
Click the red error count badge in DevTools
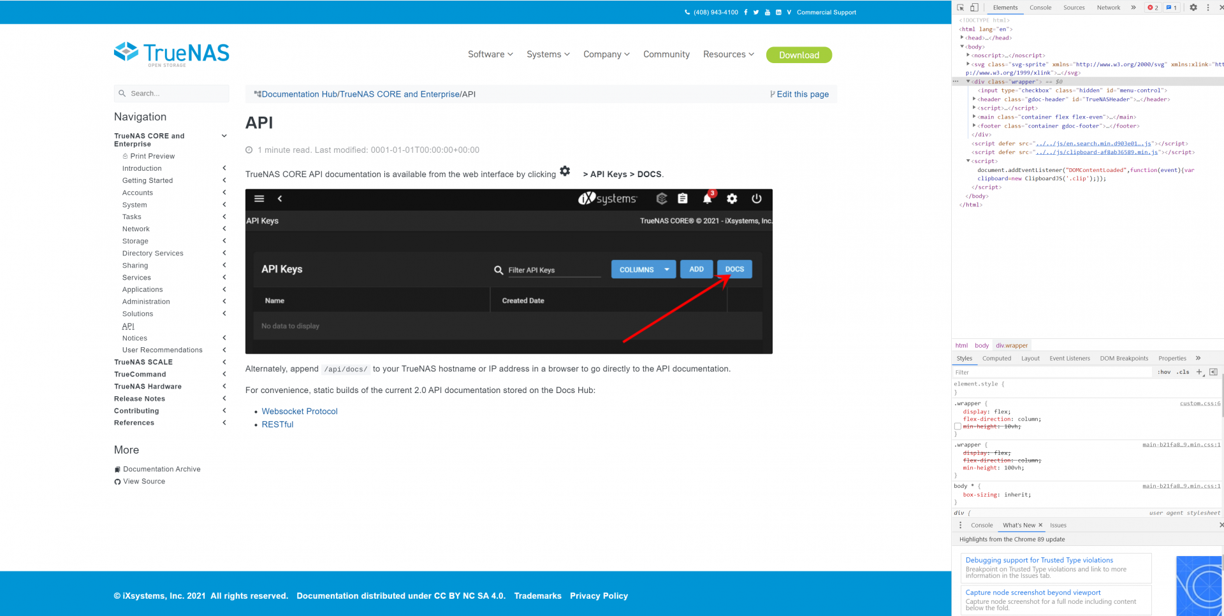1153,8
